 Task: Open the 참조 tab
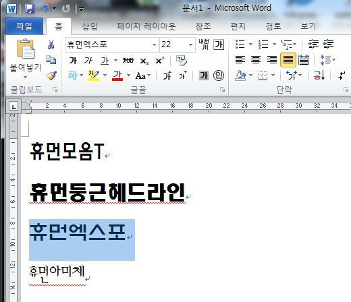coord(203,26)
